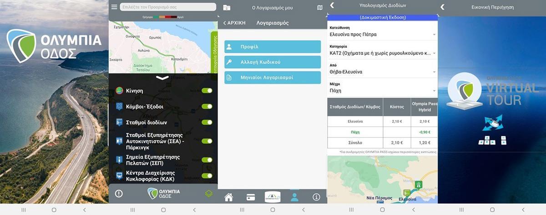This screenshot has width=546, height=215.
Task: Click the 'Σταθμός Διοδίων/ Κόμβος' table header
Action: [x=355, y=107]
